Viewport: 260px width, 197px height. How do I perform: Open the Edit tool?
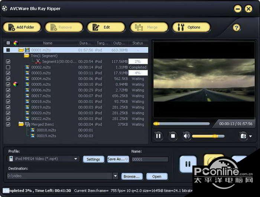[x=106, y=27]
